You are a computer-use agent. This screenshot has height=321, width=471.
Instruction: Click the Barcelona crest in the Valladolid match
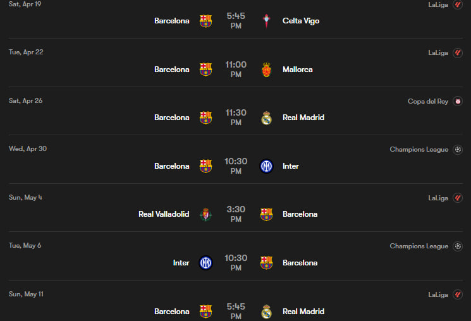[x=266, y=214]
